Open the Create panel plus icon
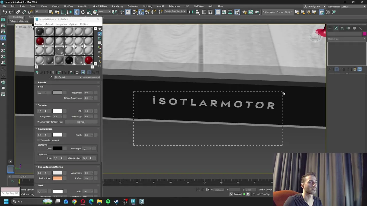The image size is (367, 206). [x=330, y=28]
